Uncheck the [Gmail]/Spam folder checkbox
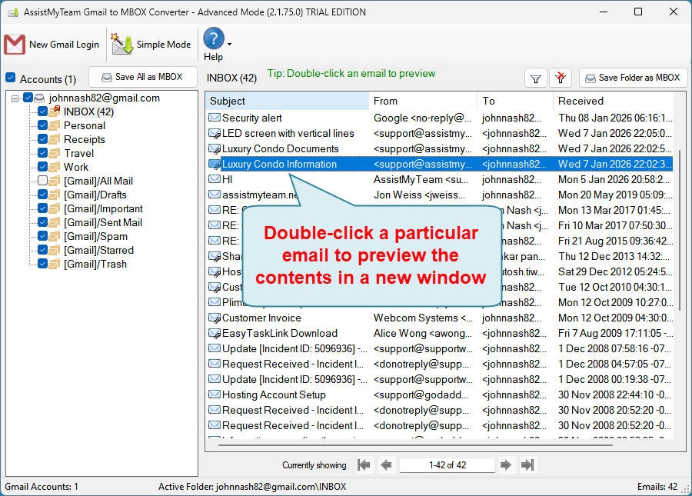 point(43,236)
